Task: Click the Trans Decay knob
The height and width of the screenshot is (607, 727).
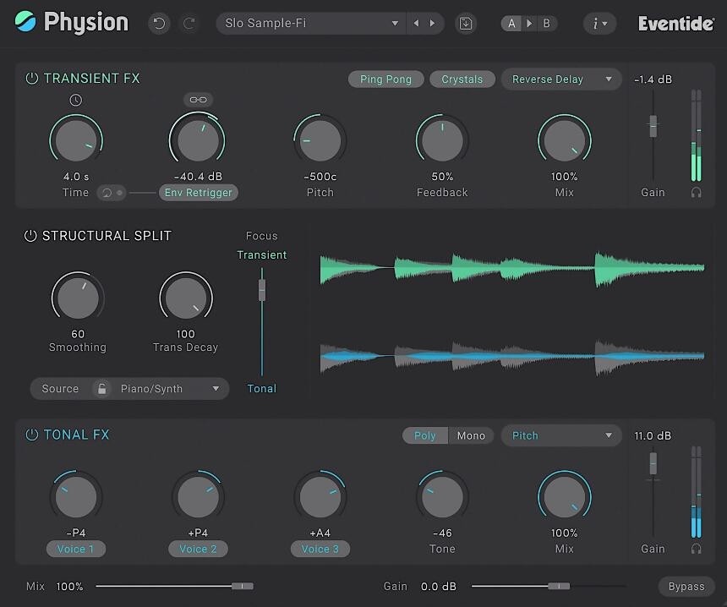Action: point(185,298)
